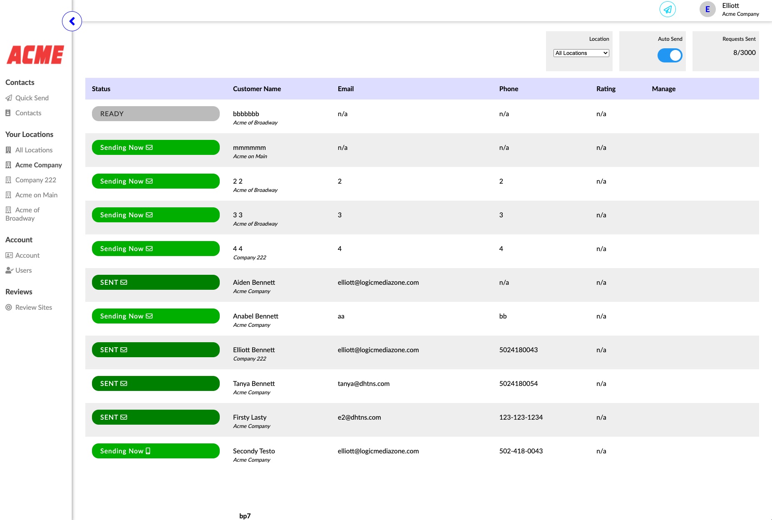Click the bp7 text at page bottom

(x=245, y=516)
